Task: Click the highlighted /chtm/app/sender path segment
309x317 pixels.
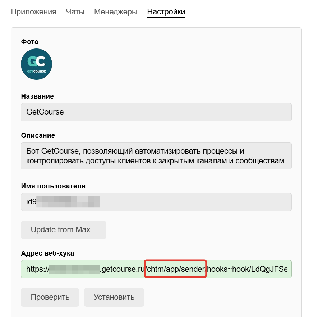Action: (175, 269)
